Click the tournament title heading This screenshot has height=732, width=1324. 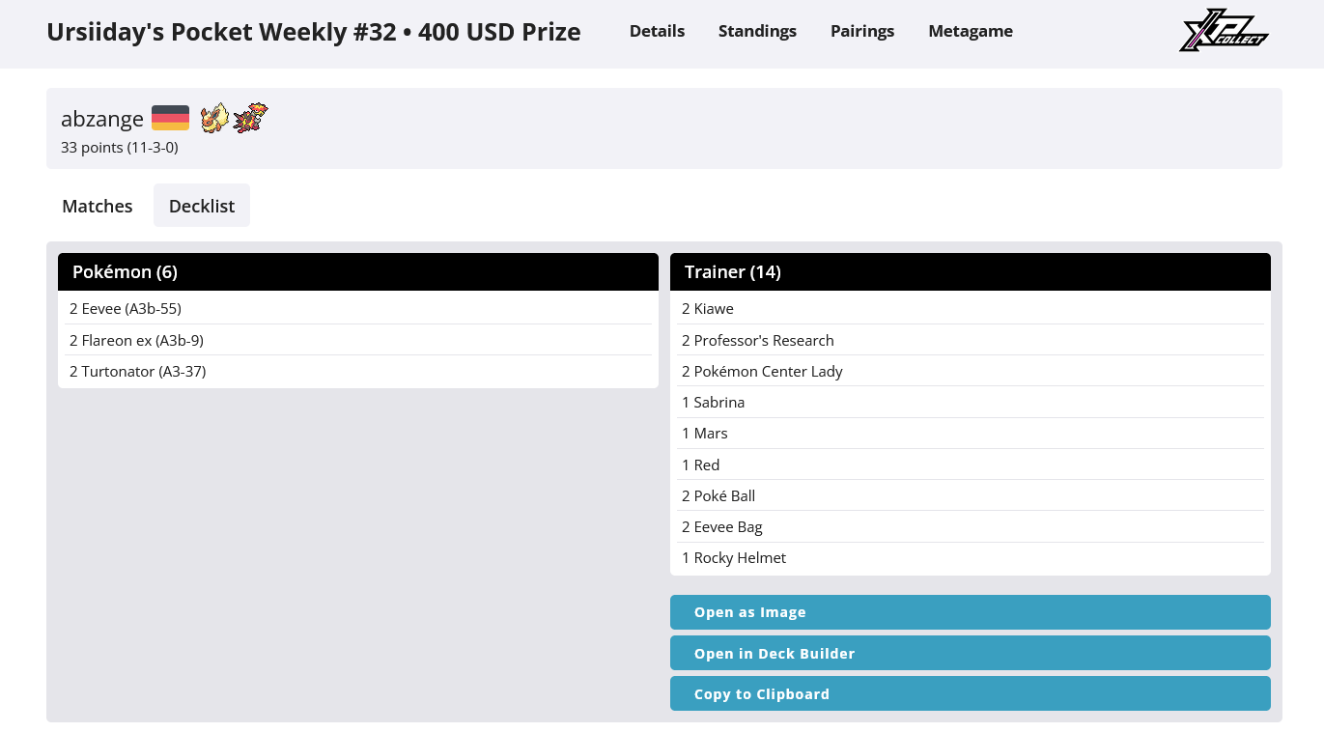[x=314, y=32]
